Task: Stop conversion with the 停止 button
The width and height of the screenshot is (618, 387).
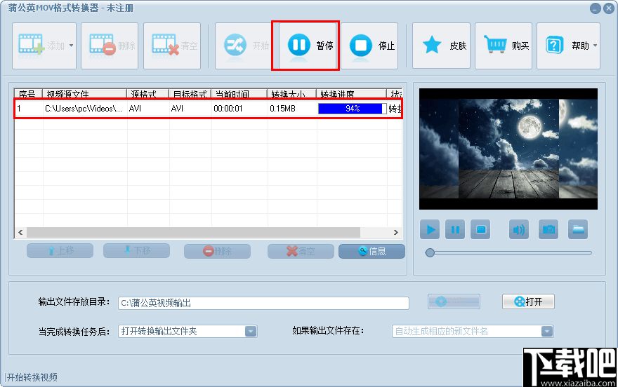Action: (369, 46)
